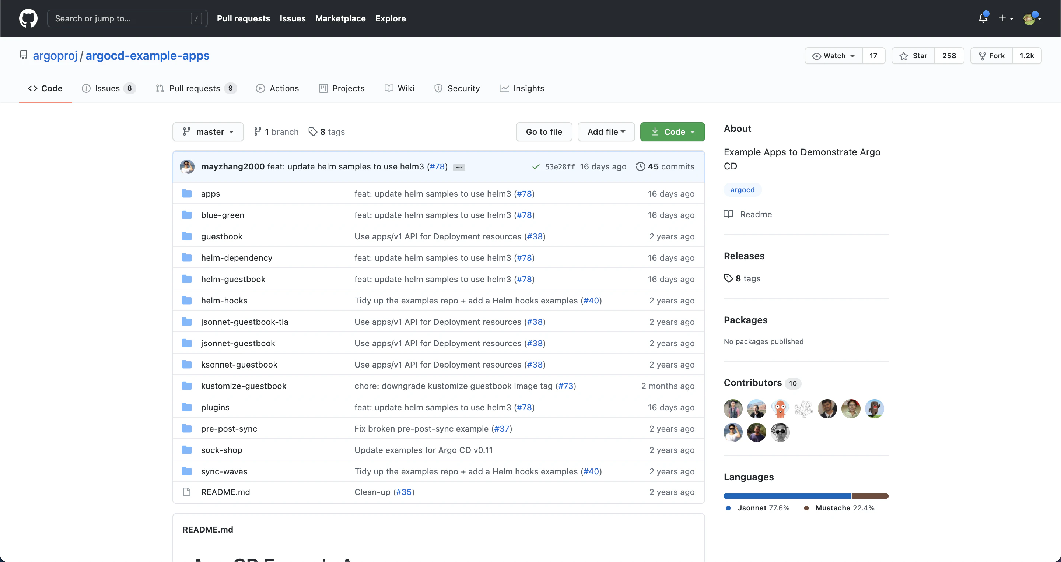Open the commit details ellipsis icon

click(x=458, y=167)
